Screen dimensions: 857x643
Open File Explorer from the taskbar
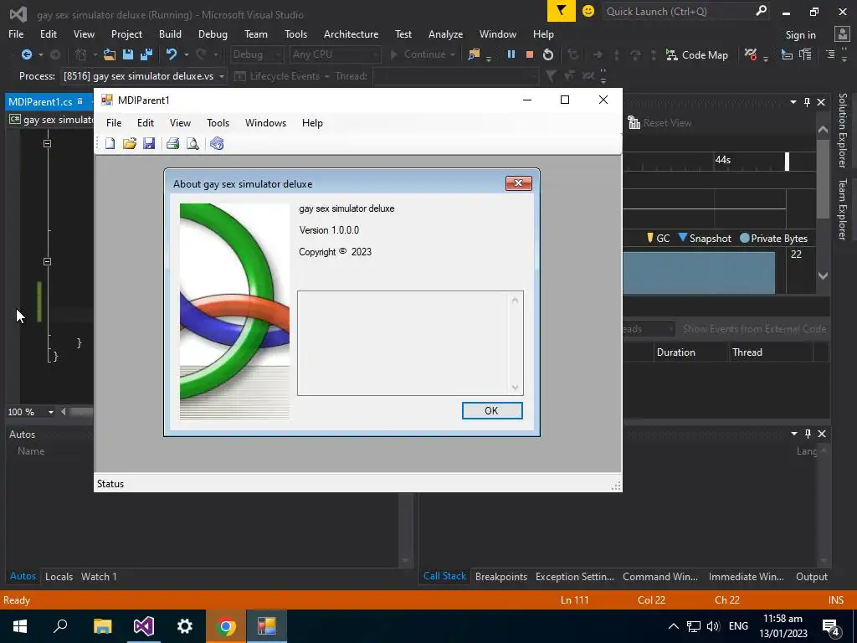click(x=102, y=626)
